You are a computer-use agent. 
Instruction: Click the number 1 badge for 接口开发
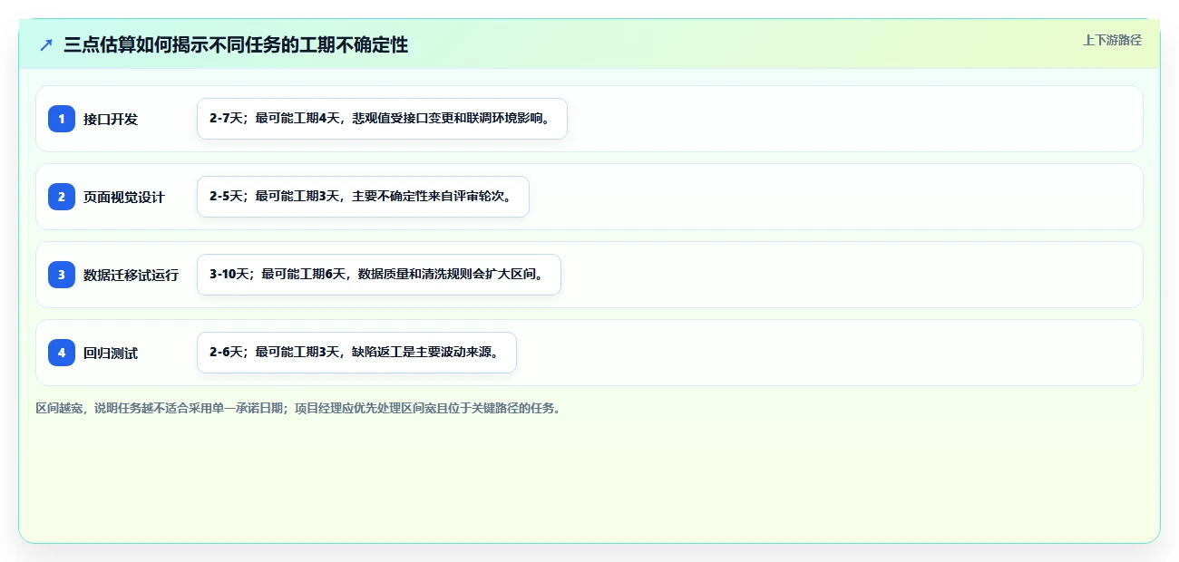click(62, 119)
